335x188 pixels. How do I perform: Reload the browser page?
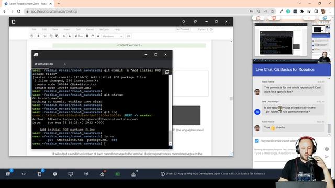coord(19,11)
